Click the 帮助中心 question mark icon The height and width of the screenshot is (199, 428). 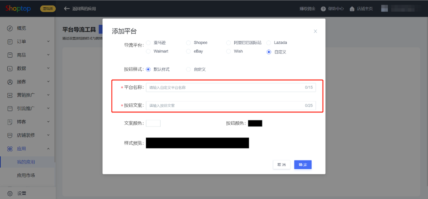pos(323,9)
